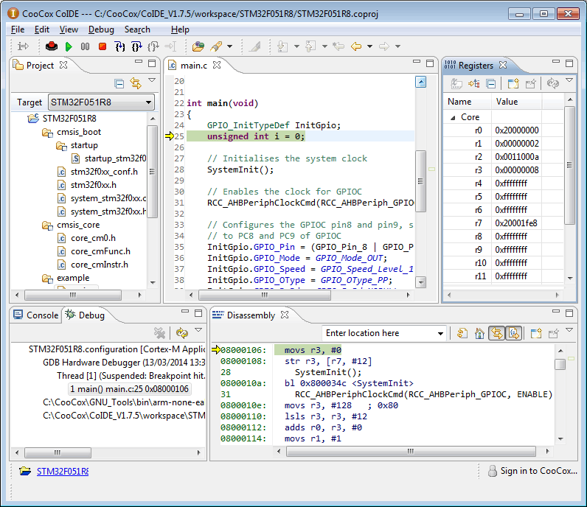The height and width of the screenshot is (507, 587).
Task: Click the green Resume debug button
Action: (69, 46)
